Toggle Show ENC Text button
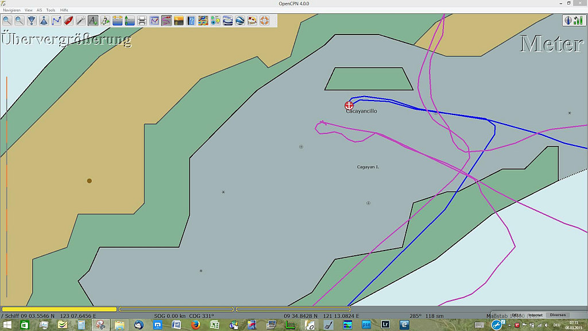The image size is (588, 331). (93, 21)
